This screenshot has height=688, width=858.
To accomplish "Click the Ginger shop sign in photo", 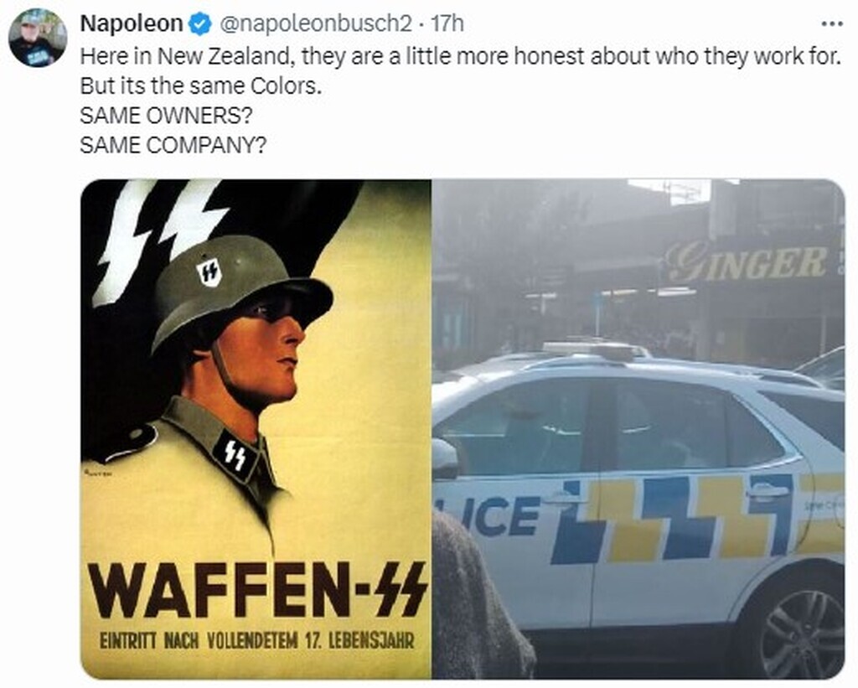I will coord(747,263).
